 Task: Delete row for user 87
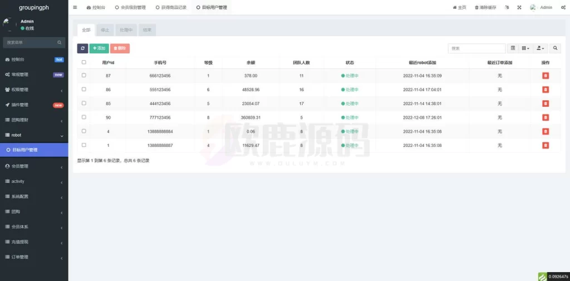coord(546,76)
